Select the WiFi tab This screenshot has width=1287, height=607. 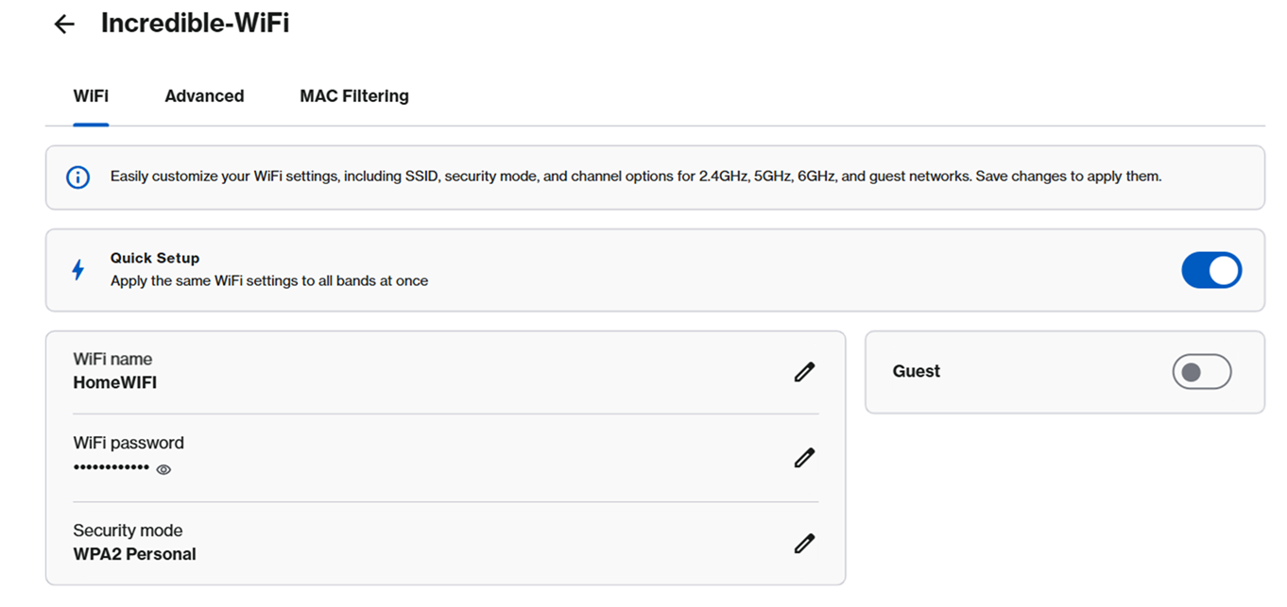(x=91, y=95)
